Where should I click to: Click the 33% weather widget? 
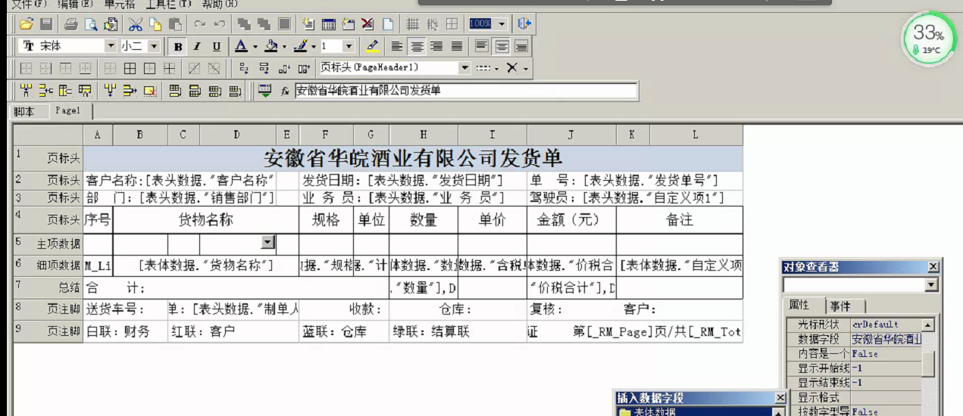coord(927,37)
